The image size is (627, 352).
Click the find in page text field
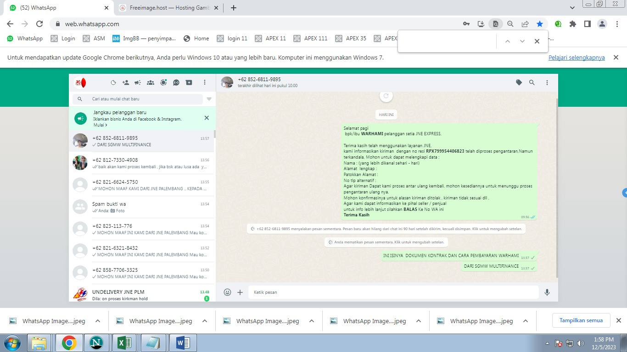tap(448, 41)
